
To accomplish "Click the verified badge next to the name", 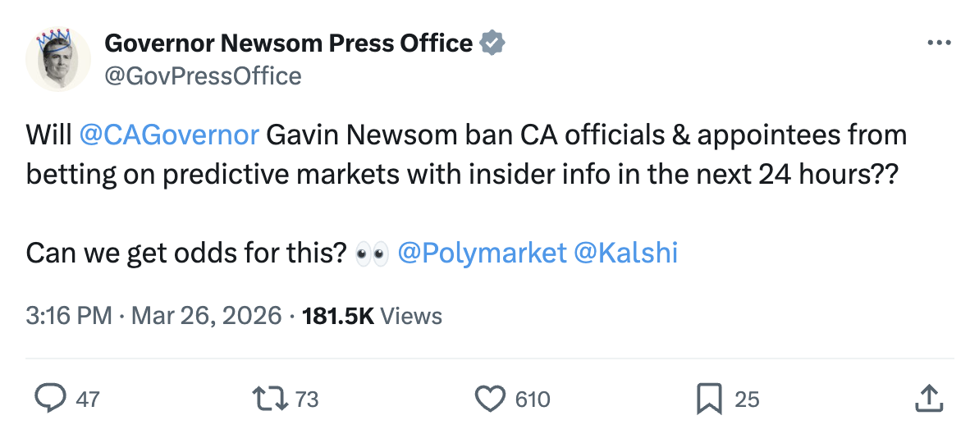I will tap(492, 43).
